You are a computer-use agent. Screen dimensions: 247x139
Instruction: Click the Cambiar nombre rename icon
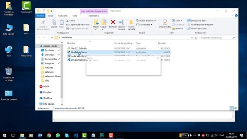coord(121,22)
